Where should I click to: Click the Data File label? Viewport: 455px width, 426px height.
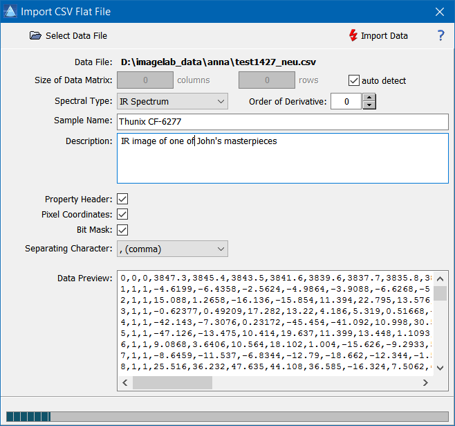pos(93,62)
